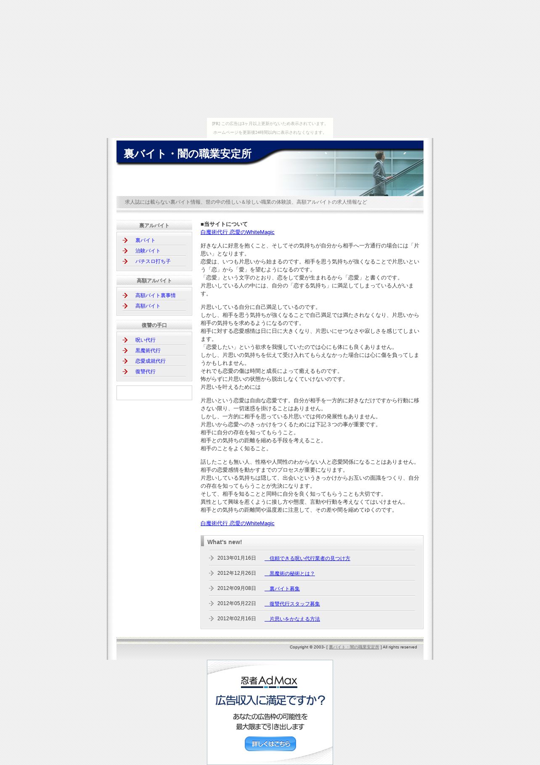
Task: Open news link 片思いをかなえる方法
Action: click(x=292, y=619)
